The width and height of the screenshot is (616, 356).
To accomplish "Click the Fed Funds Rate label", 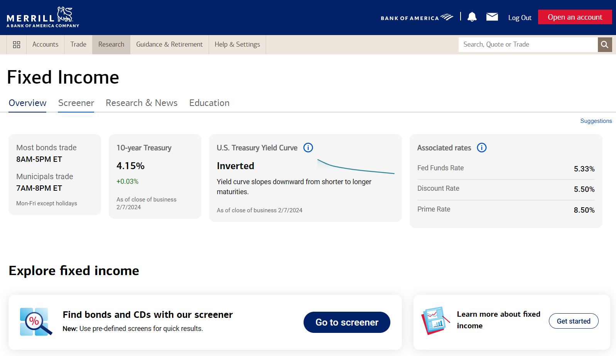I will 440,168.
